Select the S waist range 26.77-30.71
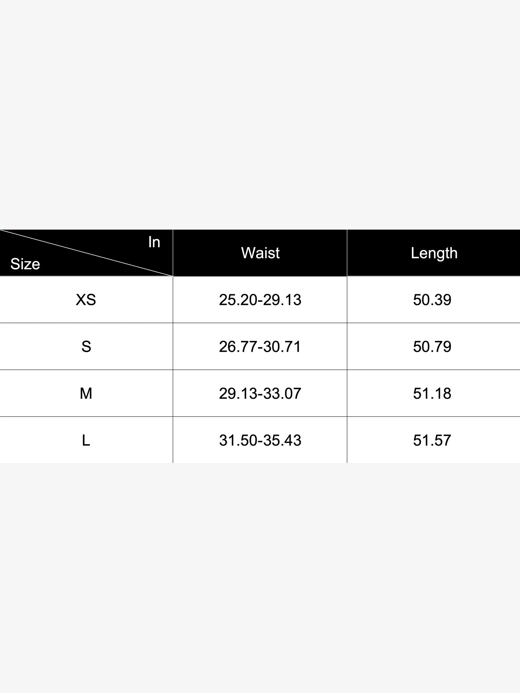This screenshot has width=520, height=693. 260,346
